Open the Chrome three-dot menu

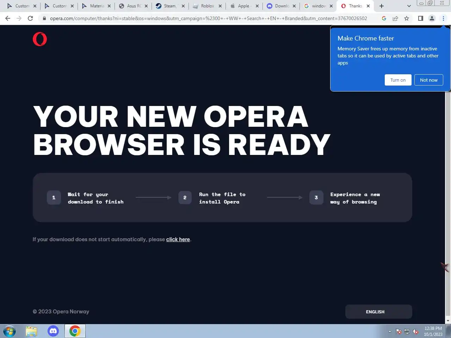point(443,18)
